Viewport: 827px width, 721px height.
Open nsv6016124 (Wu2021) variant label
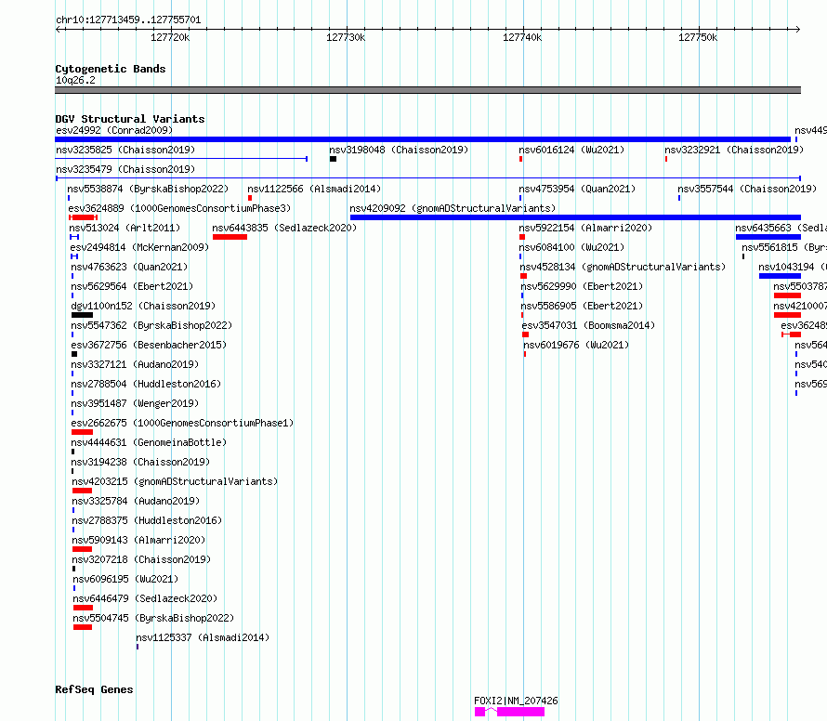[x=571, y=150]
